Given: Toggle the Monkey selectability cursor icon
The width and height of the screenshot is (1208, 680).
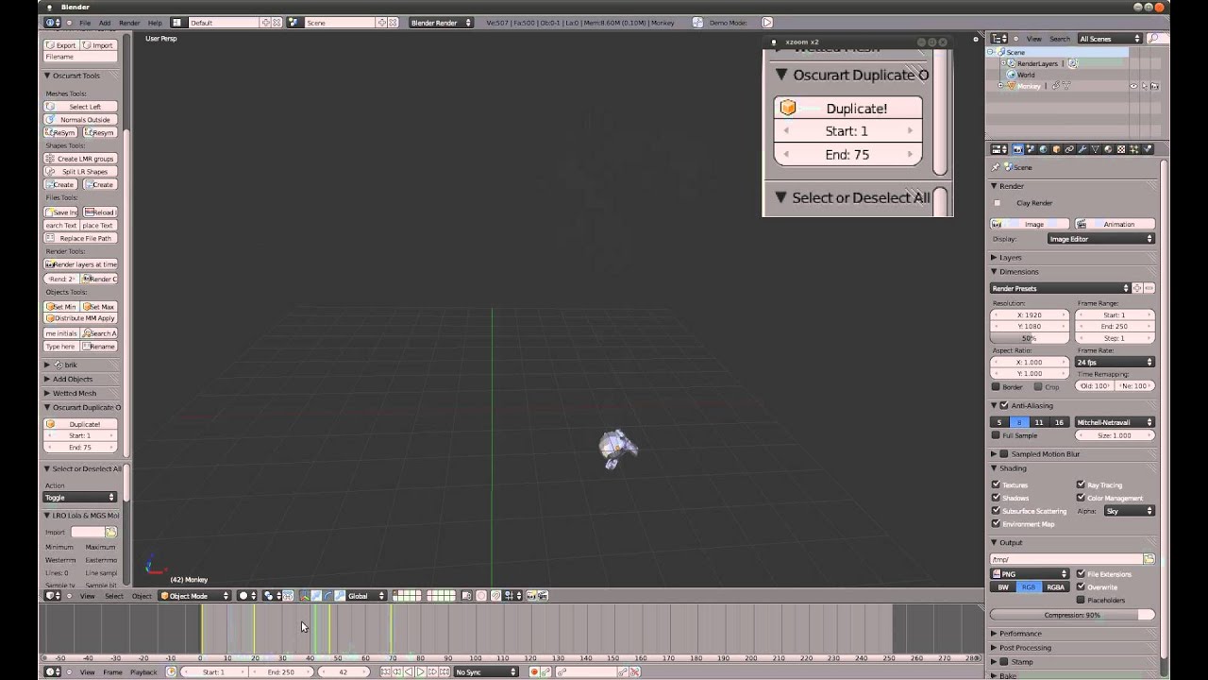Looking at the screenshot, I should (1144, 86).
